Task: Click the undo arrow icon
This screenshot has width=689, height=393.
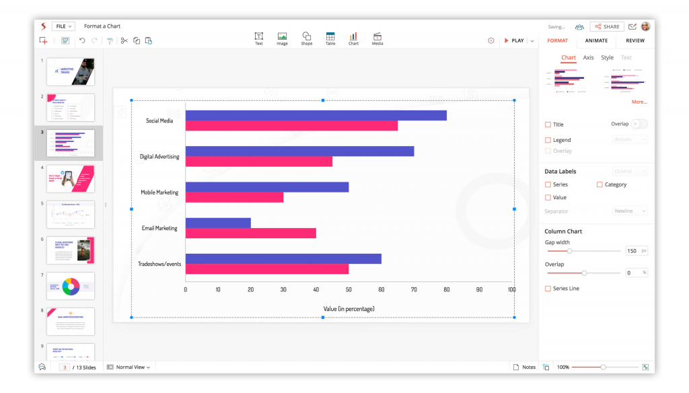Action: (x=82, y=40)
